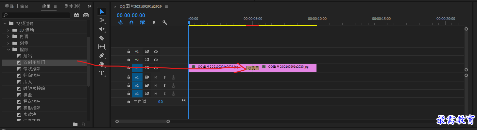This screenshot has height=130, width=477.
Task: Toggle A1 track targeting
Action: tap(137, 78)
